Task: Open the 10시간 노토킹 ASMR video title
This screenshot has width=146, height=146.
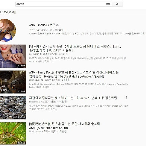Action: (x=75, y=48)
